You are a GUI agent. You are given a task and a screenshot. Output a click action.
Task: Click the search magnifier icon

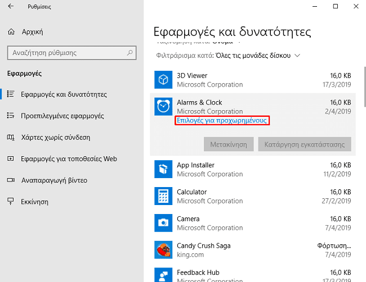[130, 53]
